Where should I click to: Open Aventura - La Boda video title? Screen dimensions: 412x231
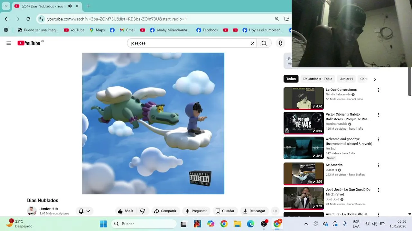point(346,214)
